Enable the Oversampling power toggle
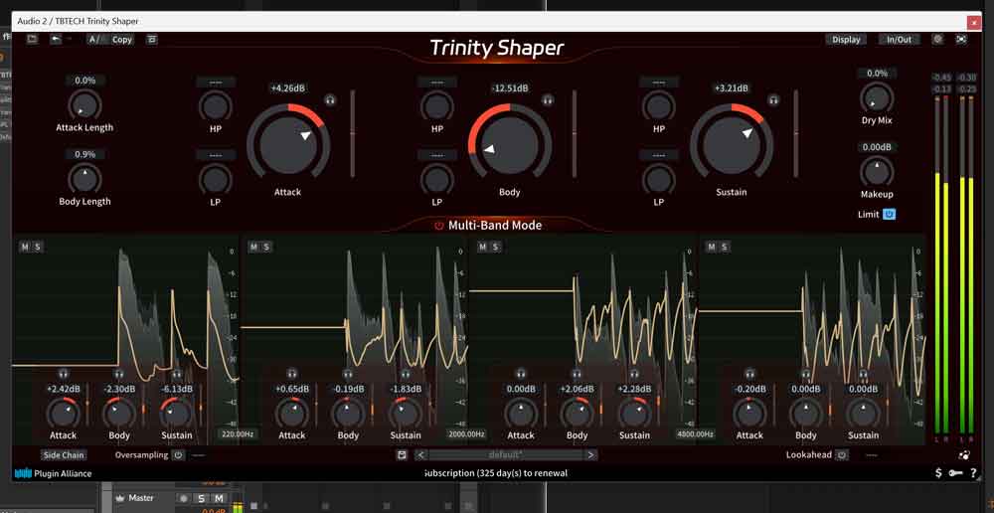 click(x=178, y=454)
